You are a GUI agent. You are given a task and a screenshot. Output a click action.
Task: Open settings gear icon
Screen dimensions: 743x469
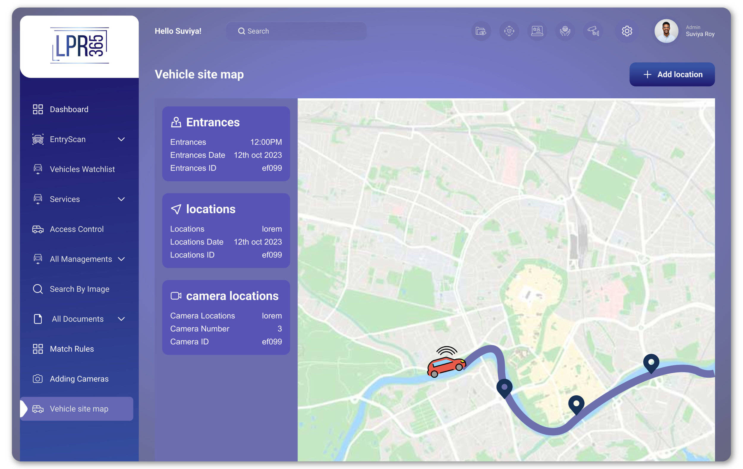627,31
